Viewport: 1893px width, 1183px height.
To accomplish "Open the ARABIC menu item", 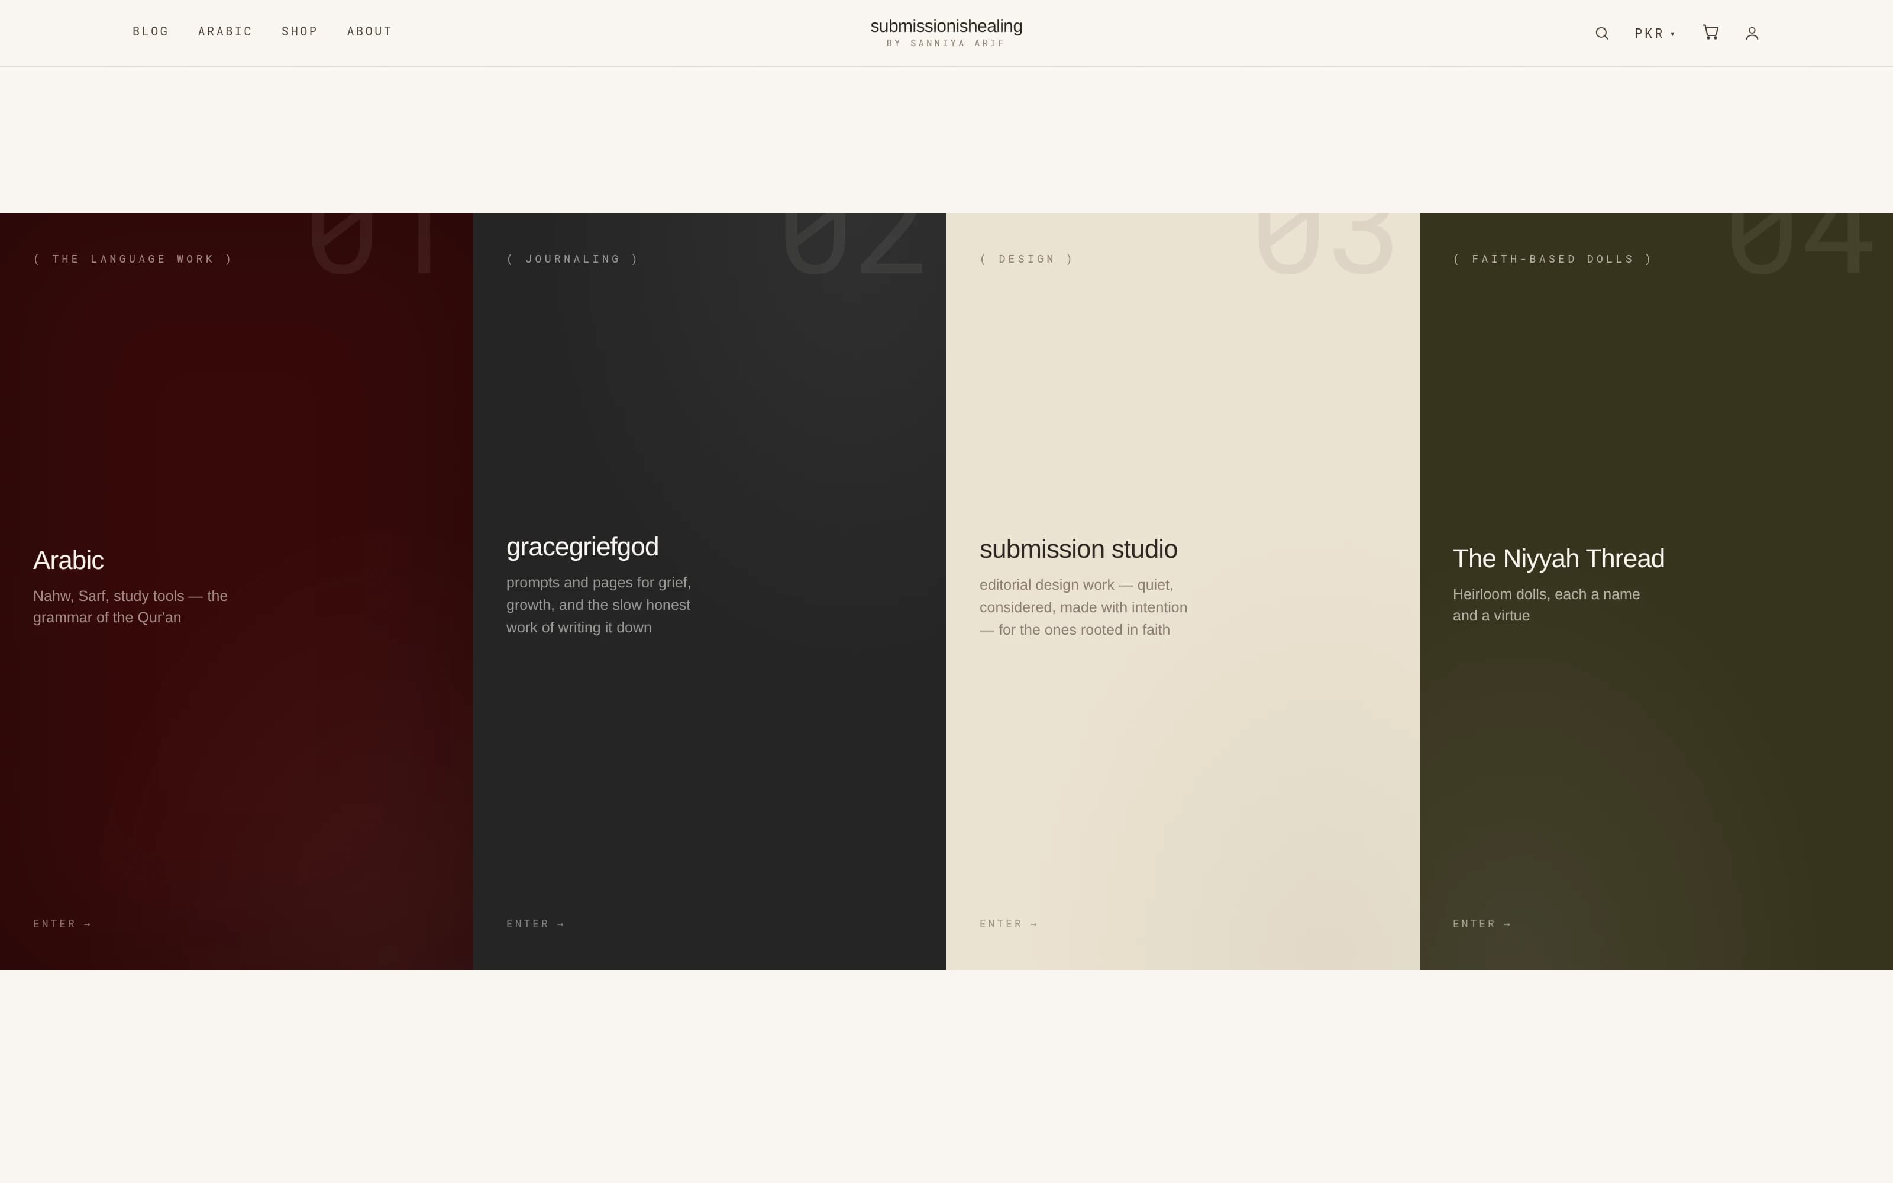I will coord(225,31).
